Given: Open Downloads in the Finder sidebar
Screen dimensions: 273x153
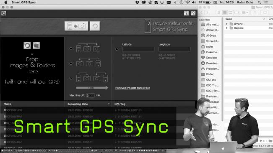Looking at the screenshot, I should click(210, 63).
